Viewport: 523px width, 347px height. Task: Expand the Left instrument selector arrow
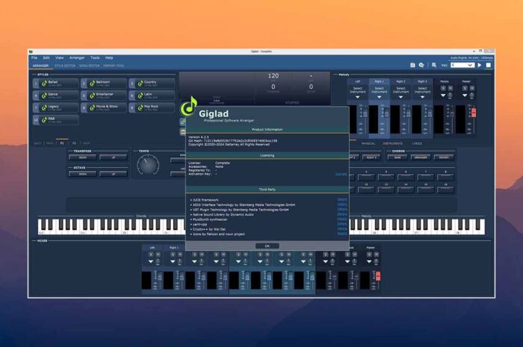pyautogui.click(x=357, y=96)
